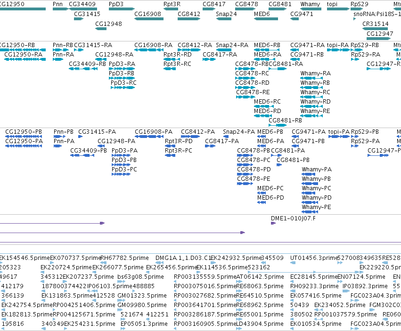Select the topi-PA protein label
Screen dimensions: 401x331
click(x=339, y=132)
